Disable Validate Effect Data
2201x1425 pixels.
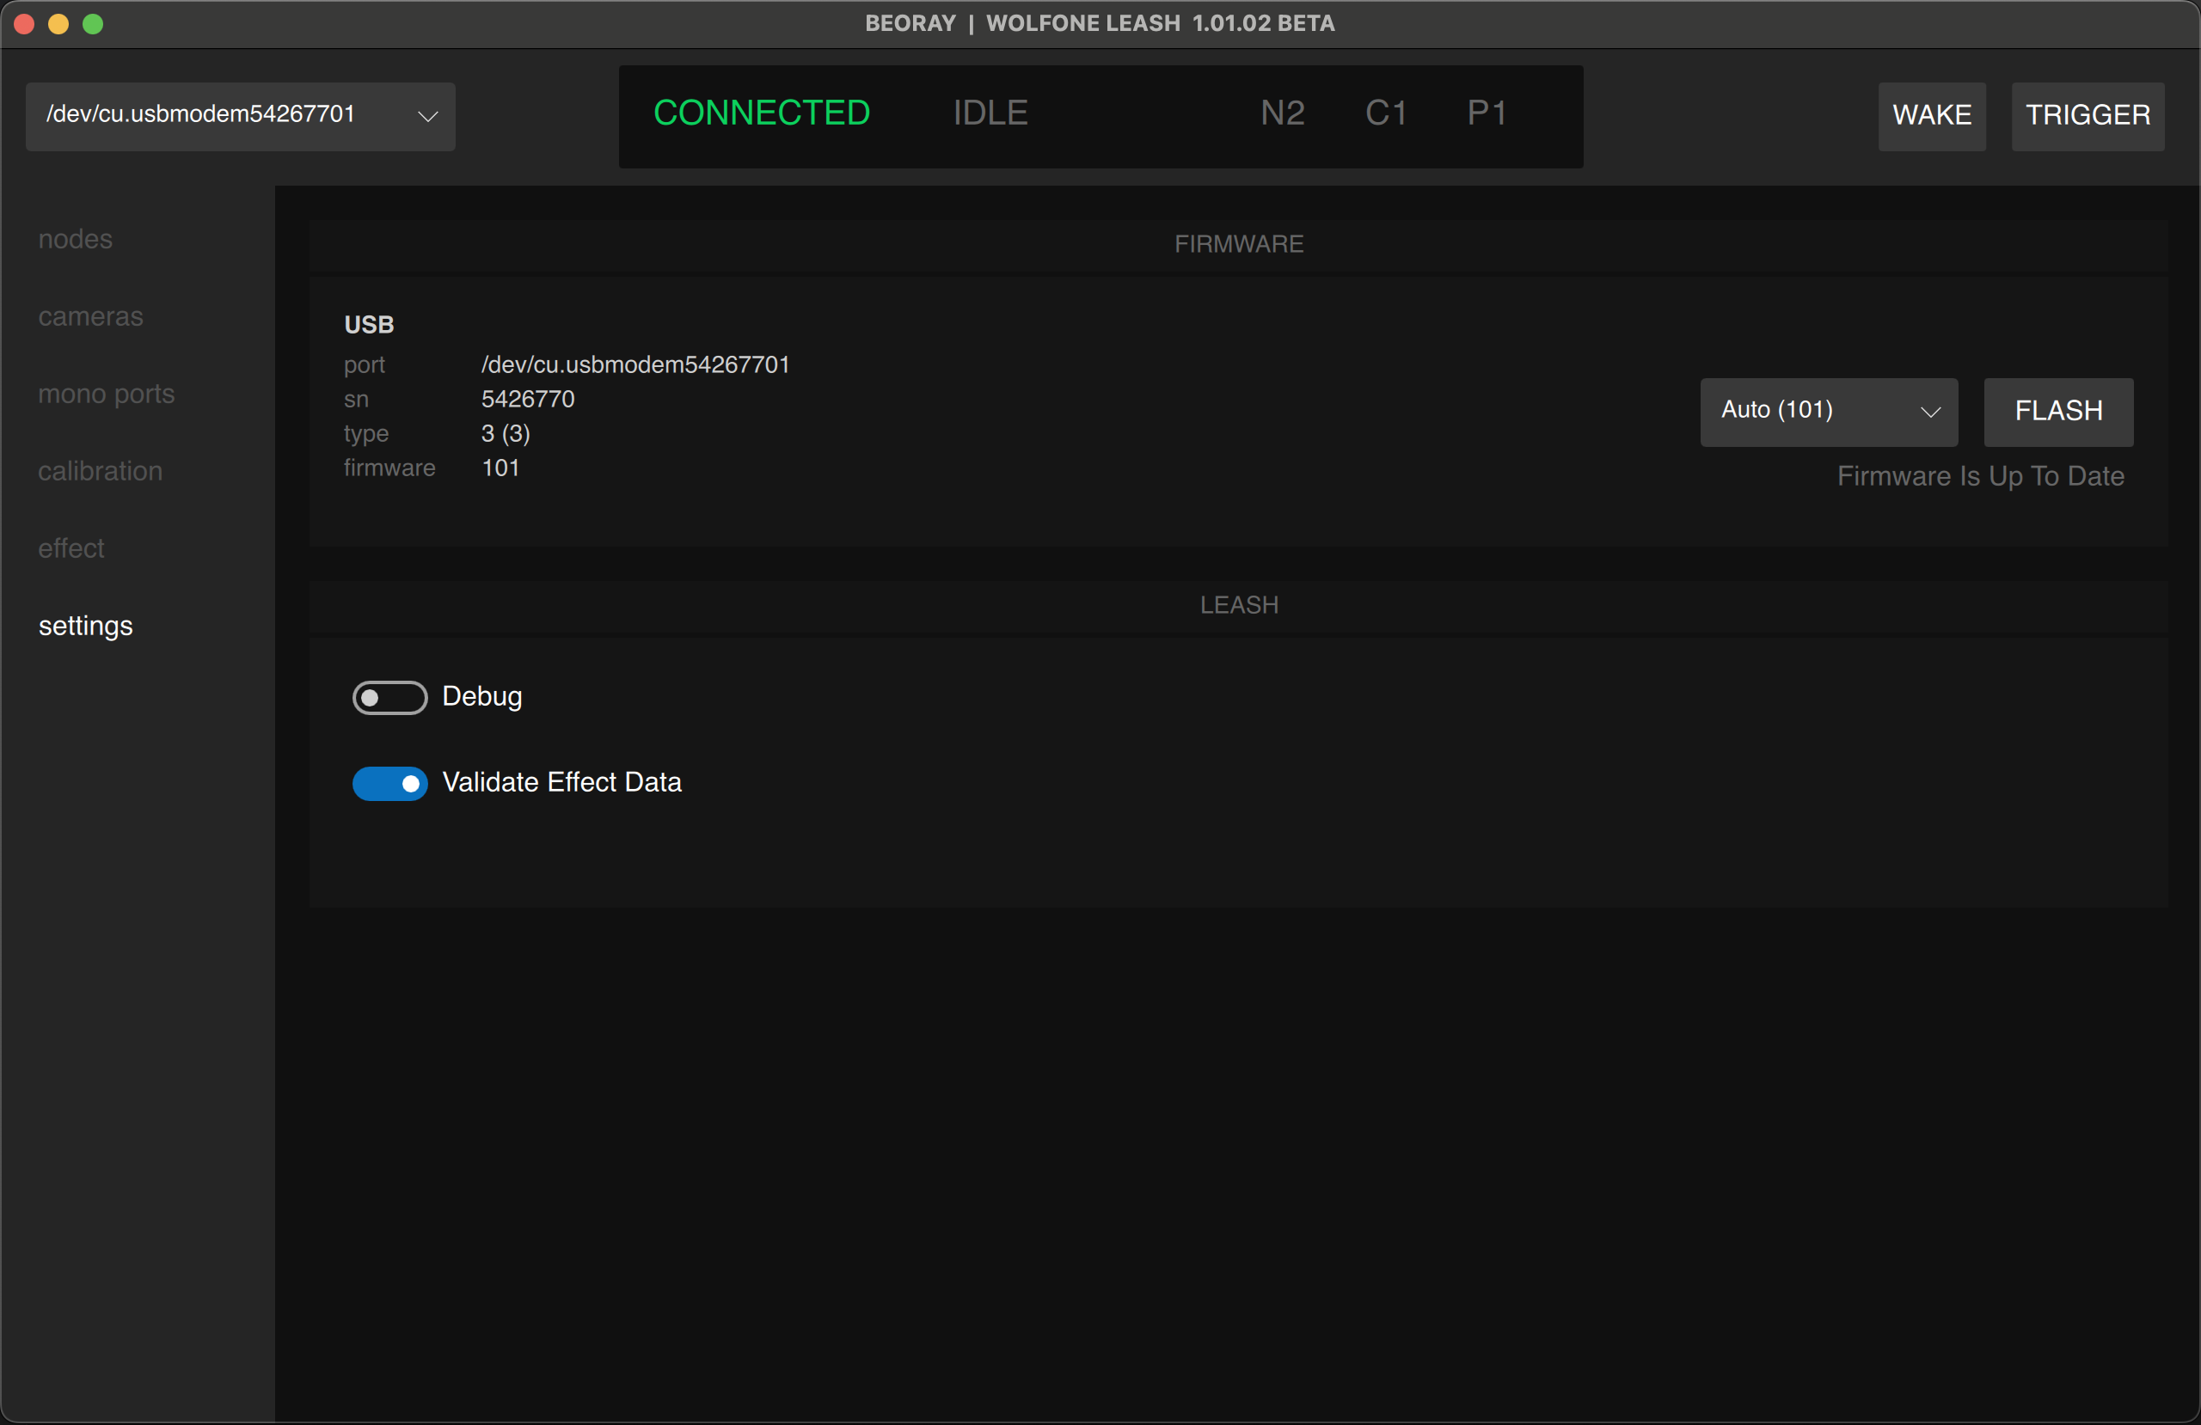(389, 783)
